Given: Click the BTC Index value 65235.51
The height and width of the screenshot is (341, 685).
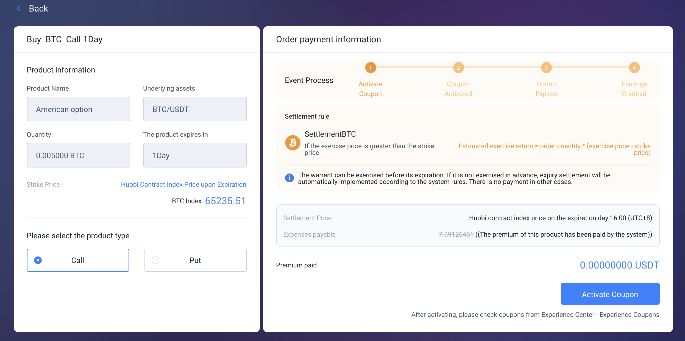Looking at the screenshot, I should 225,201.
